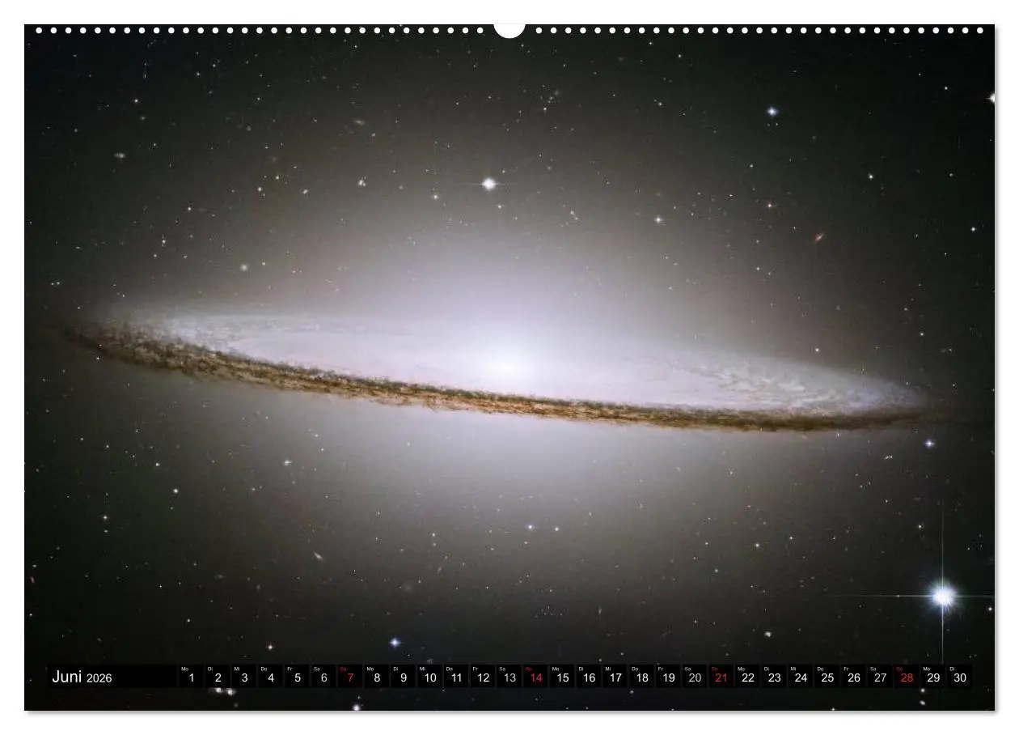Select the red Sunday date 7
The height and width of the screenshot is (735, 1019).
(350, 678)
